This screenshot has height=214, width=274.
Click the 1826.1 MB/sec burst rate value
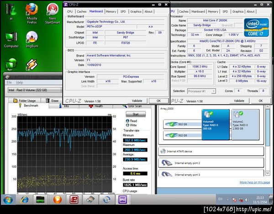pos(135,185)
